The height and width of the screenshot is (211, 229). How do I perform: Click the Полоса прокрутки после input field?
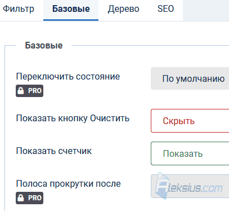tap(190, 186)
